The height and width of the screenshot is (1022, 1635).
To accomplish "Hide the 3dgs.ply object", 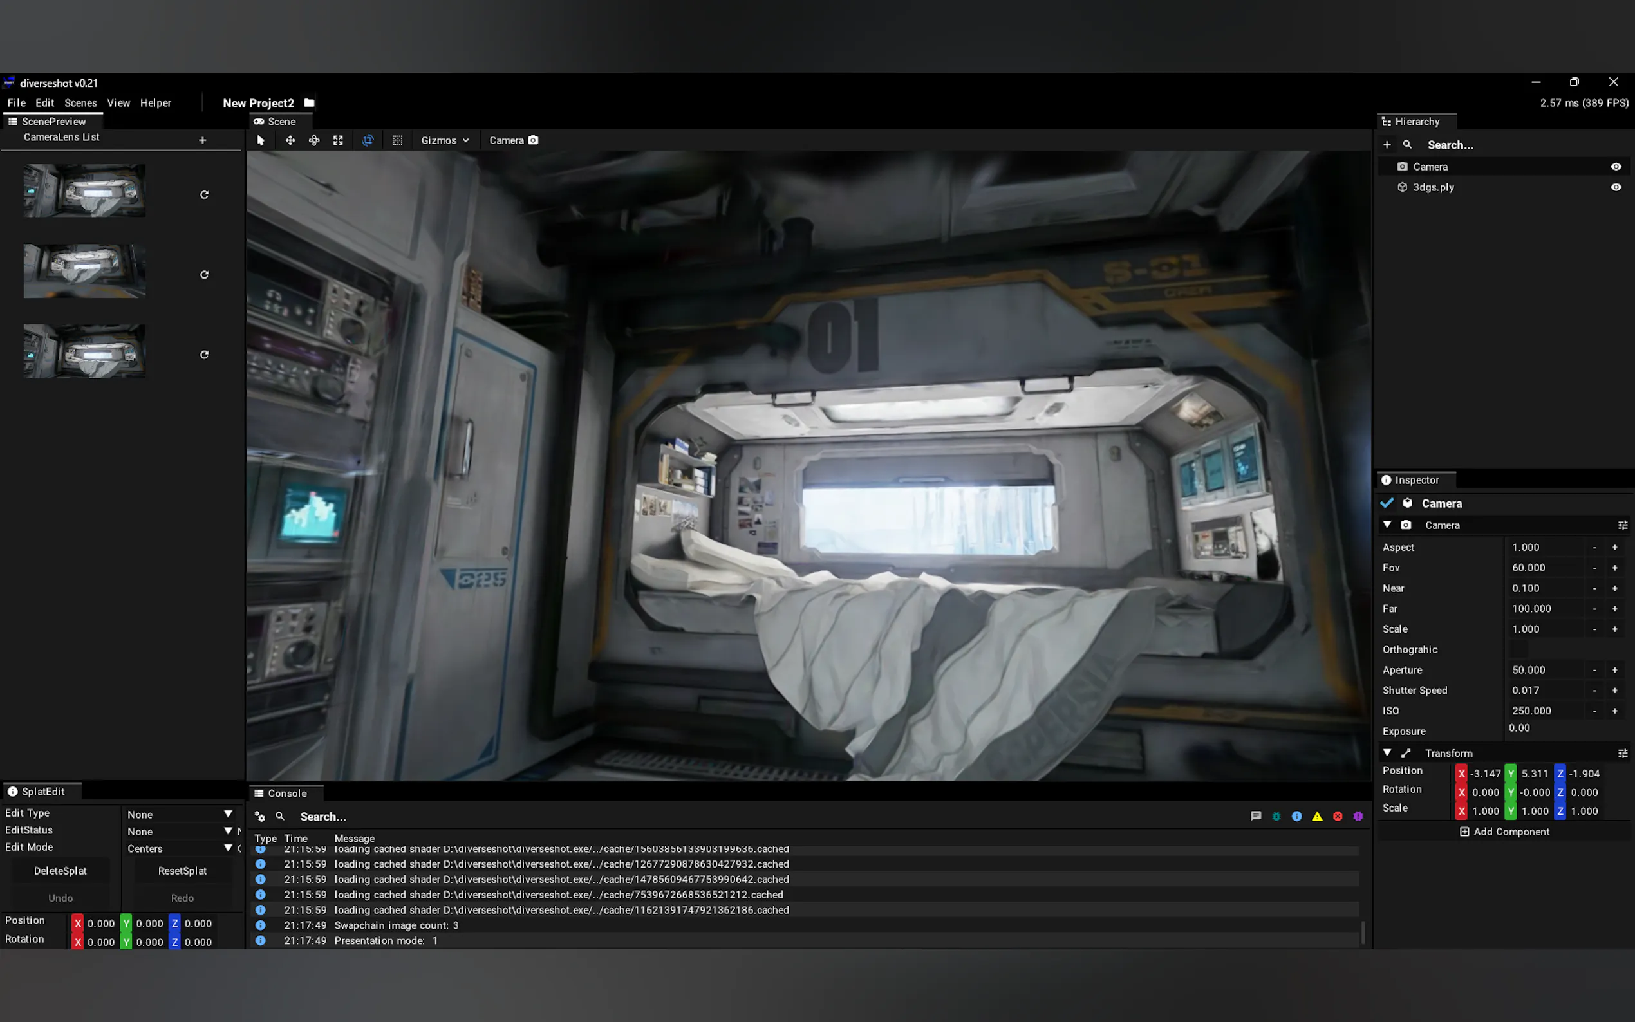I will pyautogui.click(x=1616, y=187).
